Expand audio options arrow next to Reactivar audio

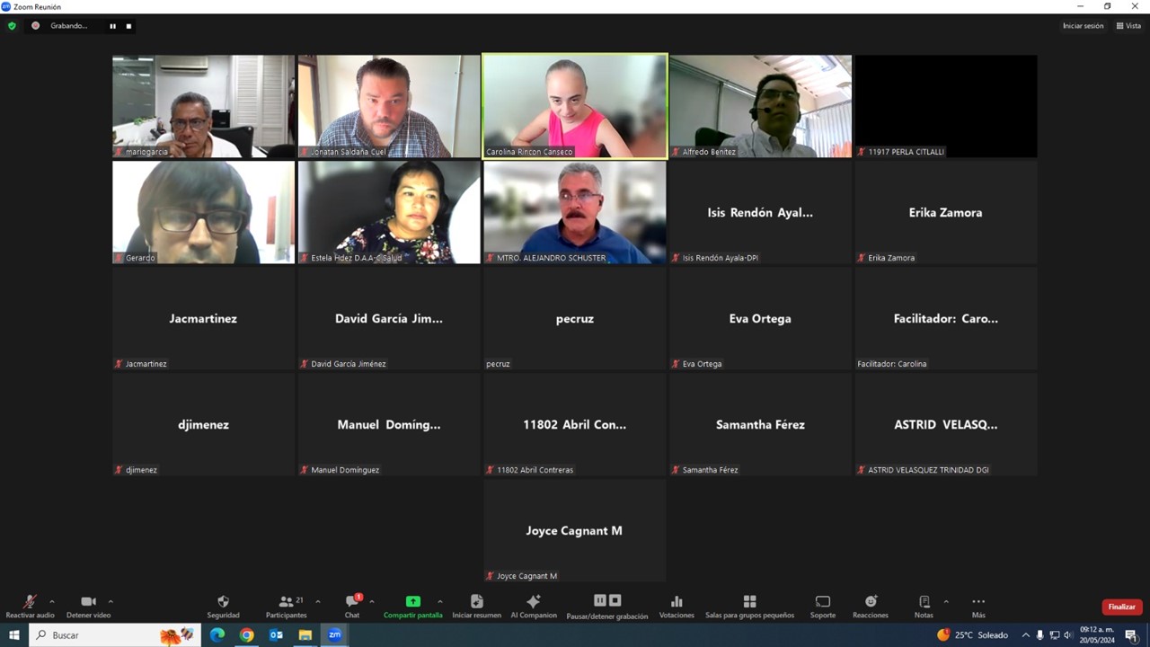coord(52,601)
